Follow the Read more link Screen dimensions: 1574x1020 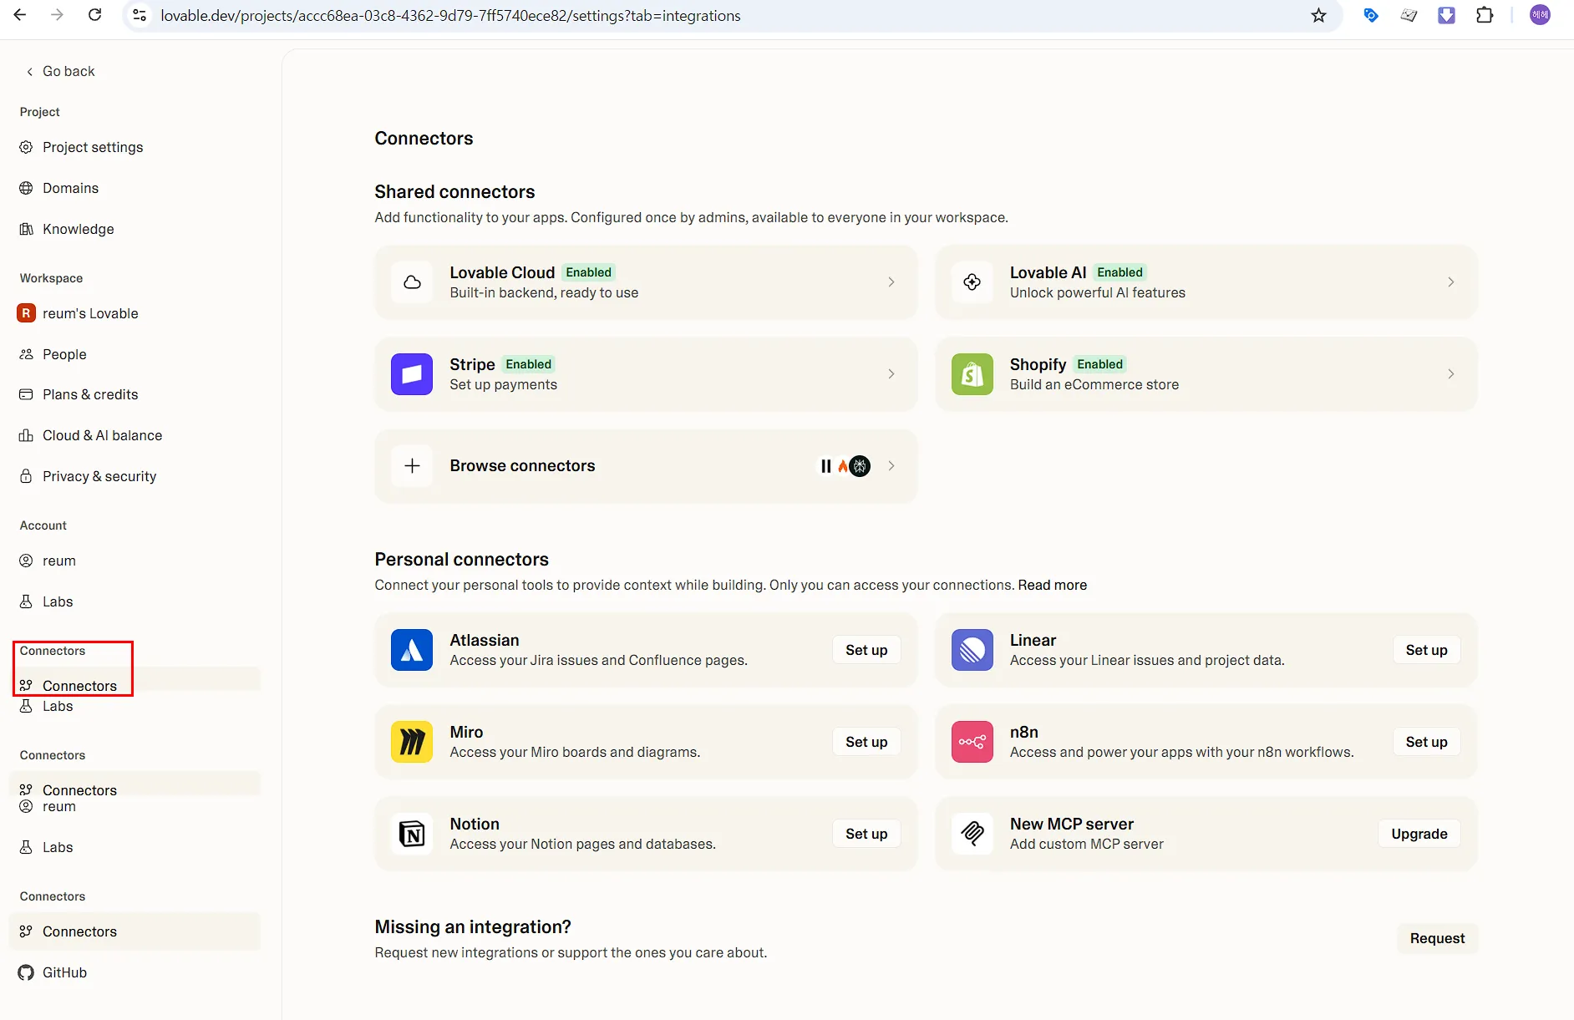pyautogui.click(x=1052, y=585)
